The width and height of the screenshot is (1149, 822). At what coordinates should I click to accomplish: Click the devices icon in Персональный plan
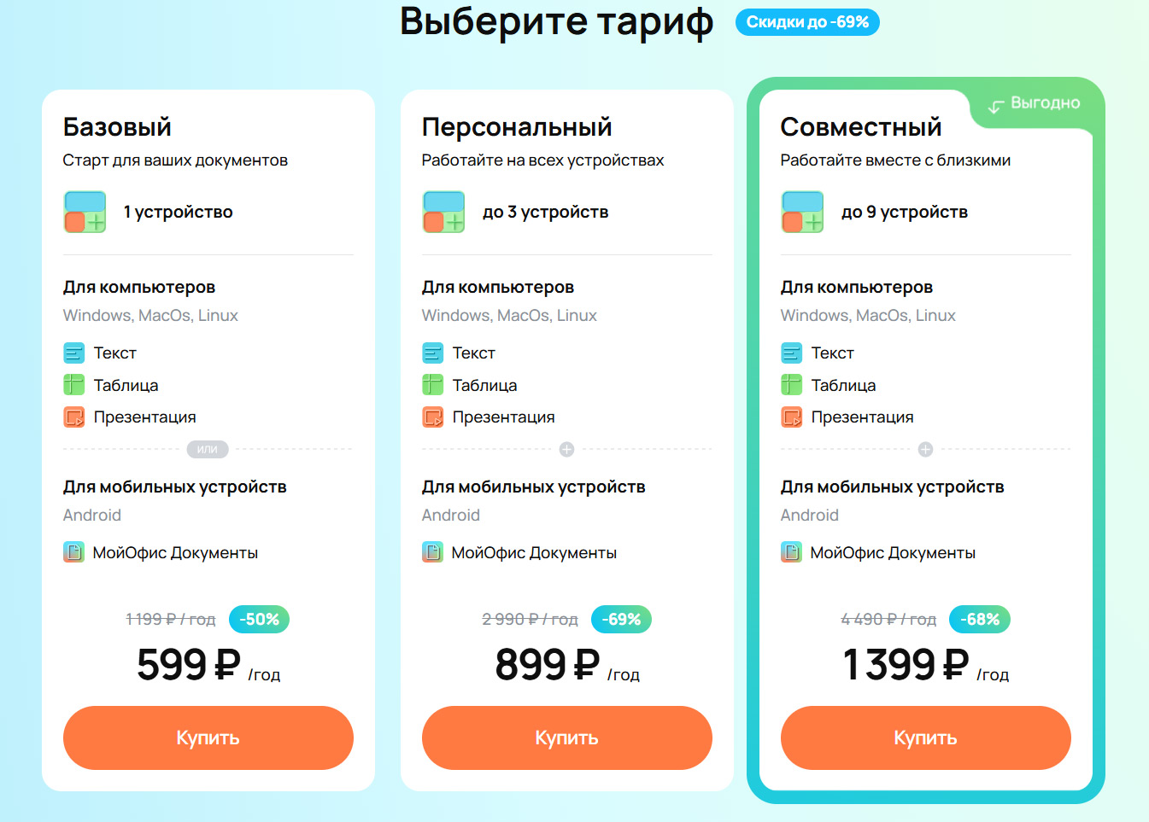click(x=443, y=212)
